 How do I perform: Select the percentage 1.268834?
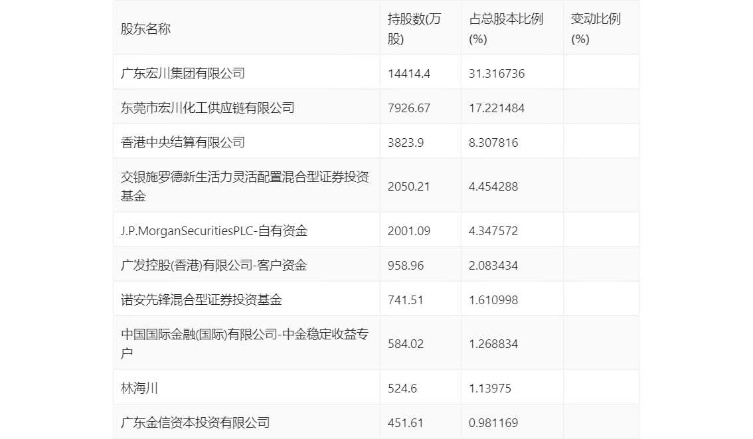coord(493,344)
